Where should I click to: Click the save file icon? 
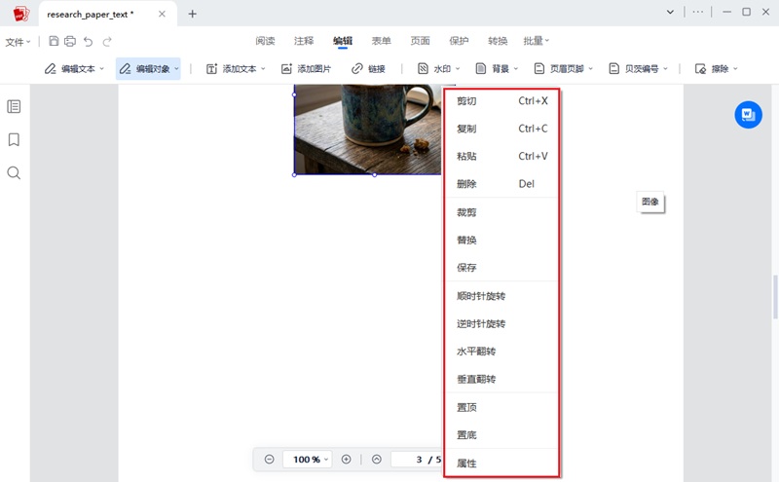pyautogui.click(x=54, y=41)
